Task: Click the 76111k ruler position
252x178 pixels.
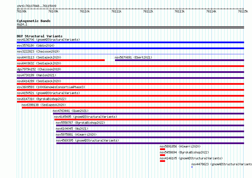Action: click(117, 11)
